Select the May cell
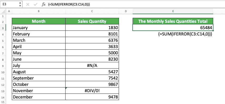Screen dimensions: 225x104 click(x=39, y=53)
